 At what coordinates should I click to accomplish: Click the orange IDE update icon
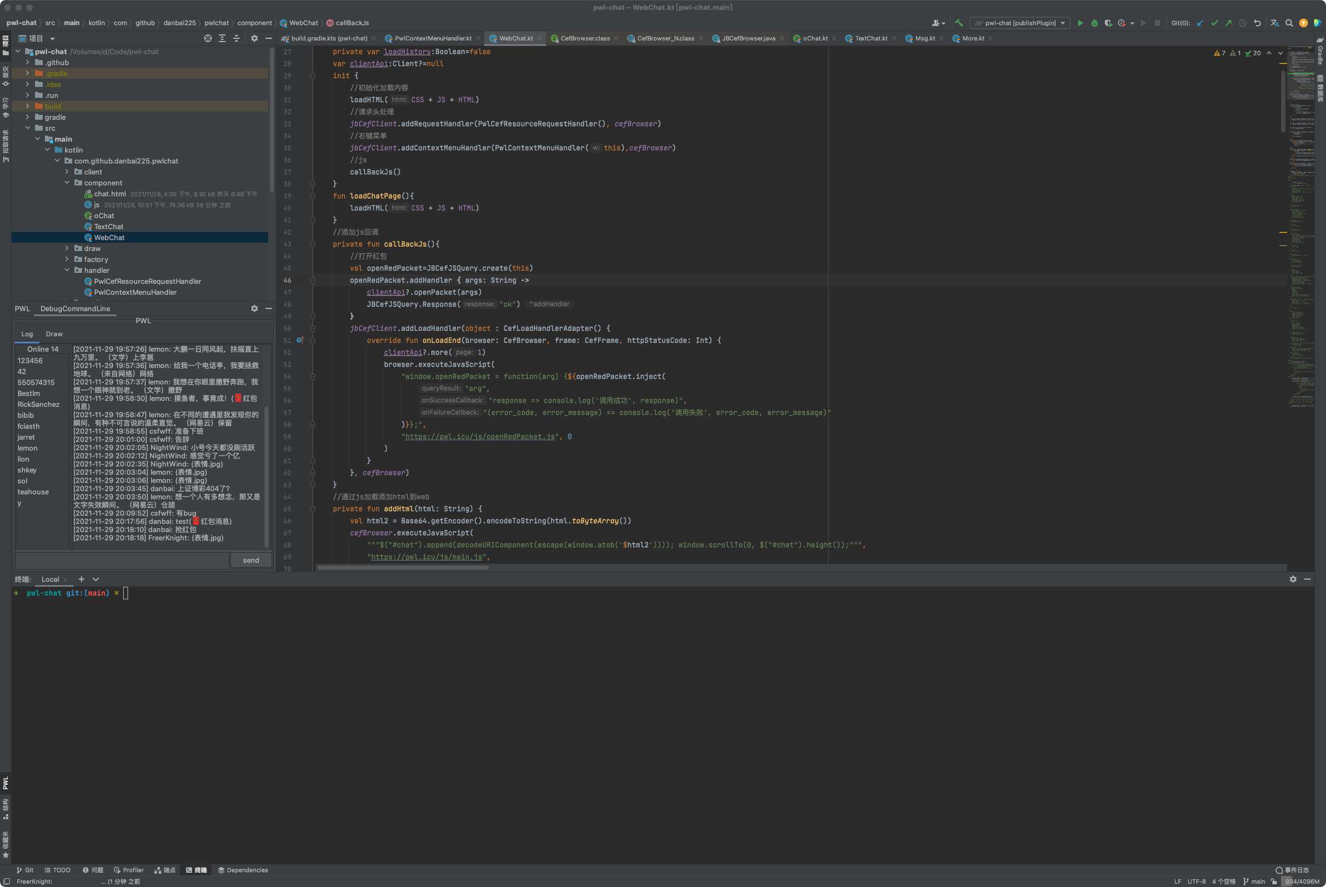coord(1304,23)
